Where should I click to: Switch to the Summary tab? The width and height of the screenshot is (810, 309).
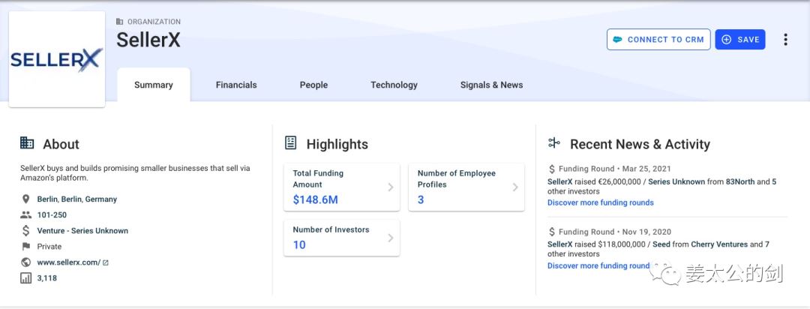(154, 85)
